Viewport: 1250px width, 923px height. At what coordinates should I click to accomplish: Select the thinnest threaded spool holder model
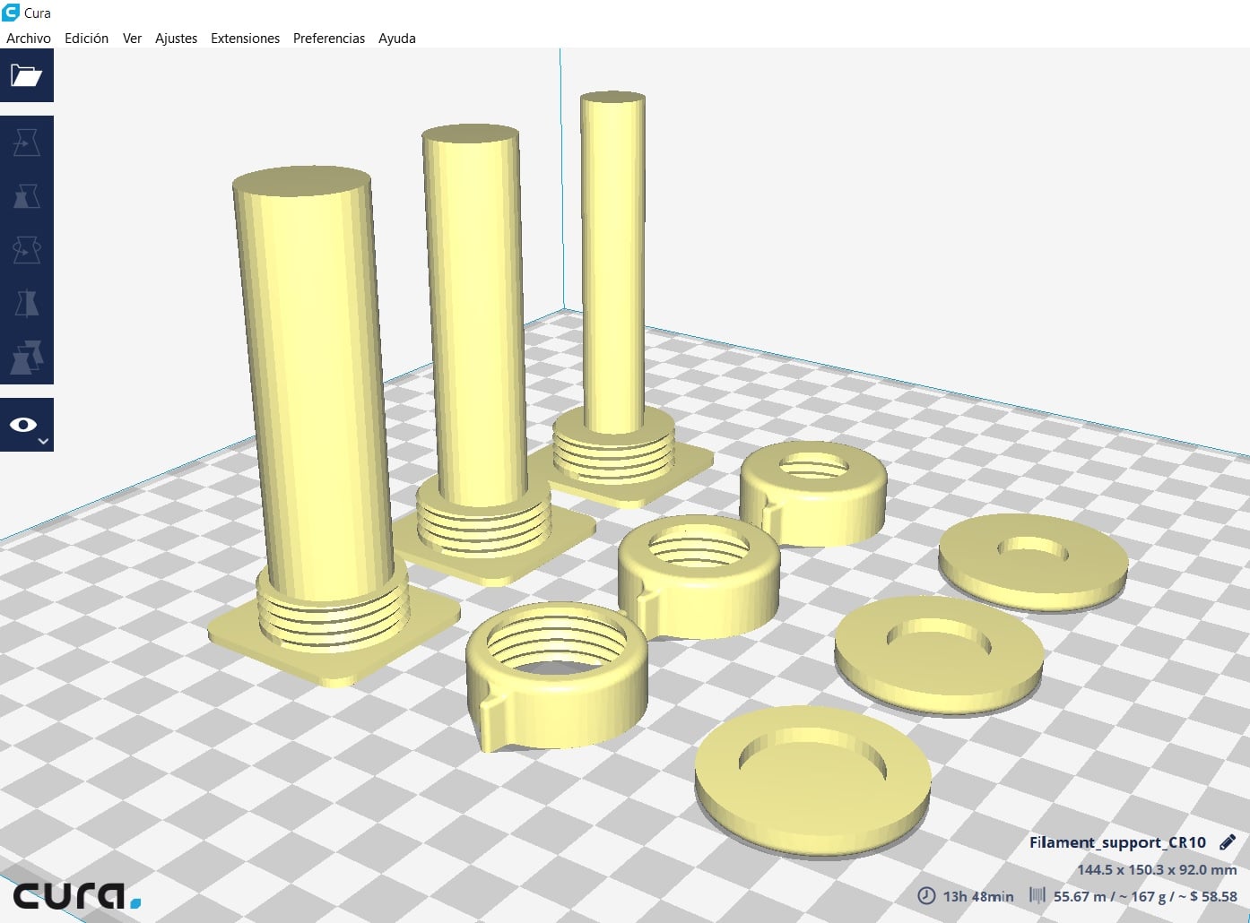(x=613, y=269)
